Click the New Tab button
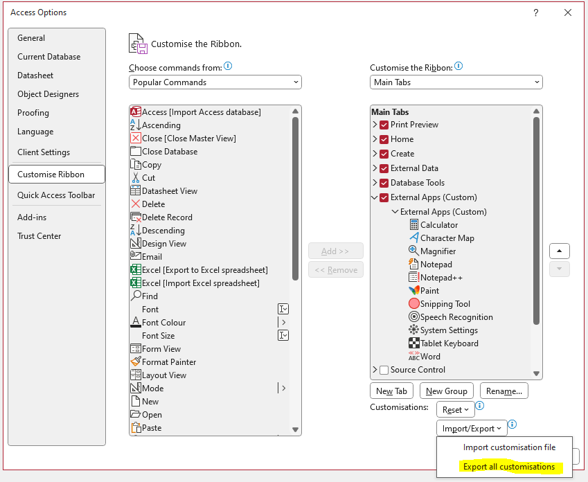Image resolution: width=588 pixels, height=482 pixels. tap(391, 391)
